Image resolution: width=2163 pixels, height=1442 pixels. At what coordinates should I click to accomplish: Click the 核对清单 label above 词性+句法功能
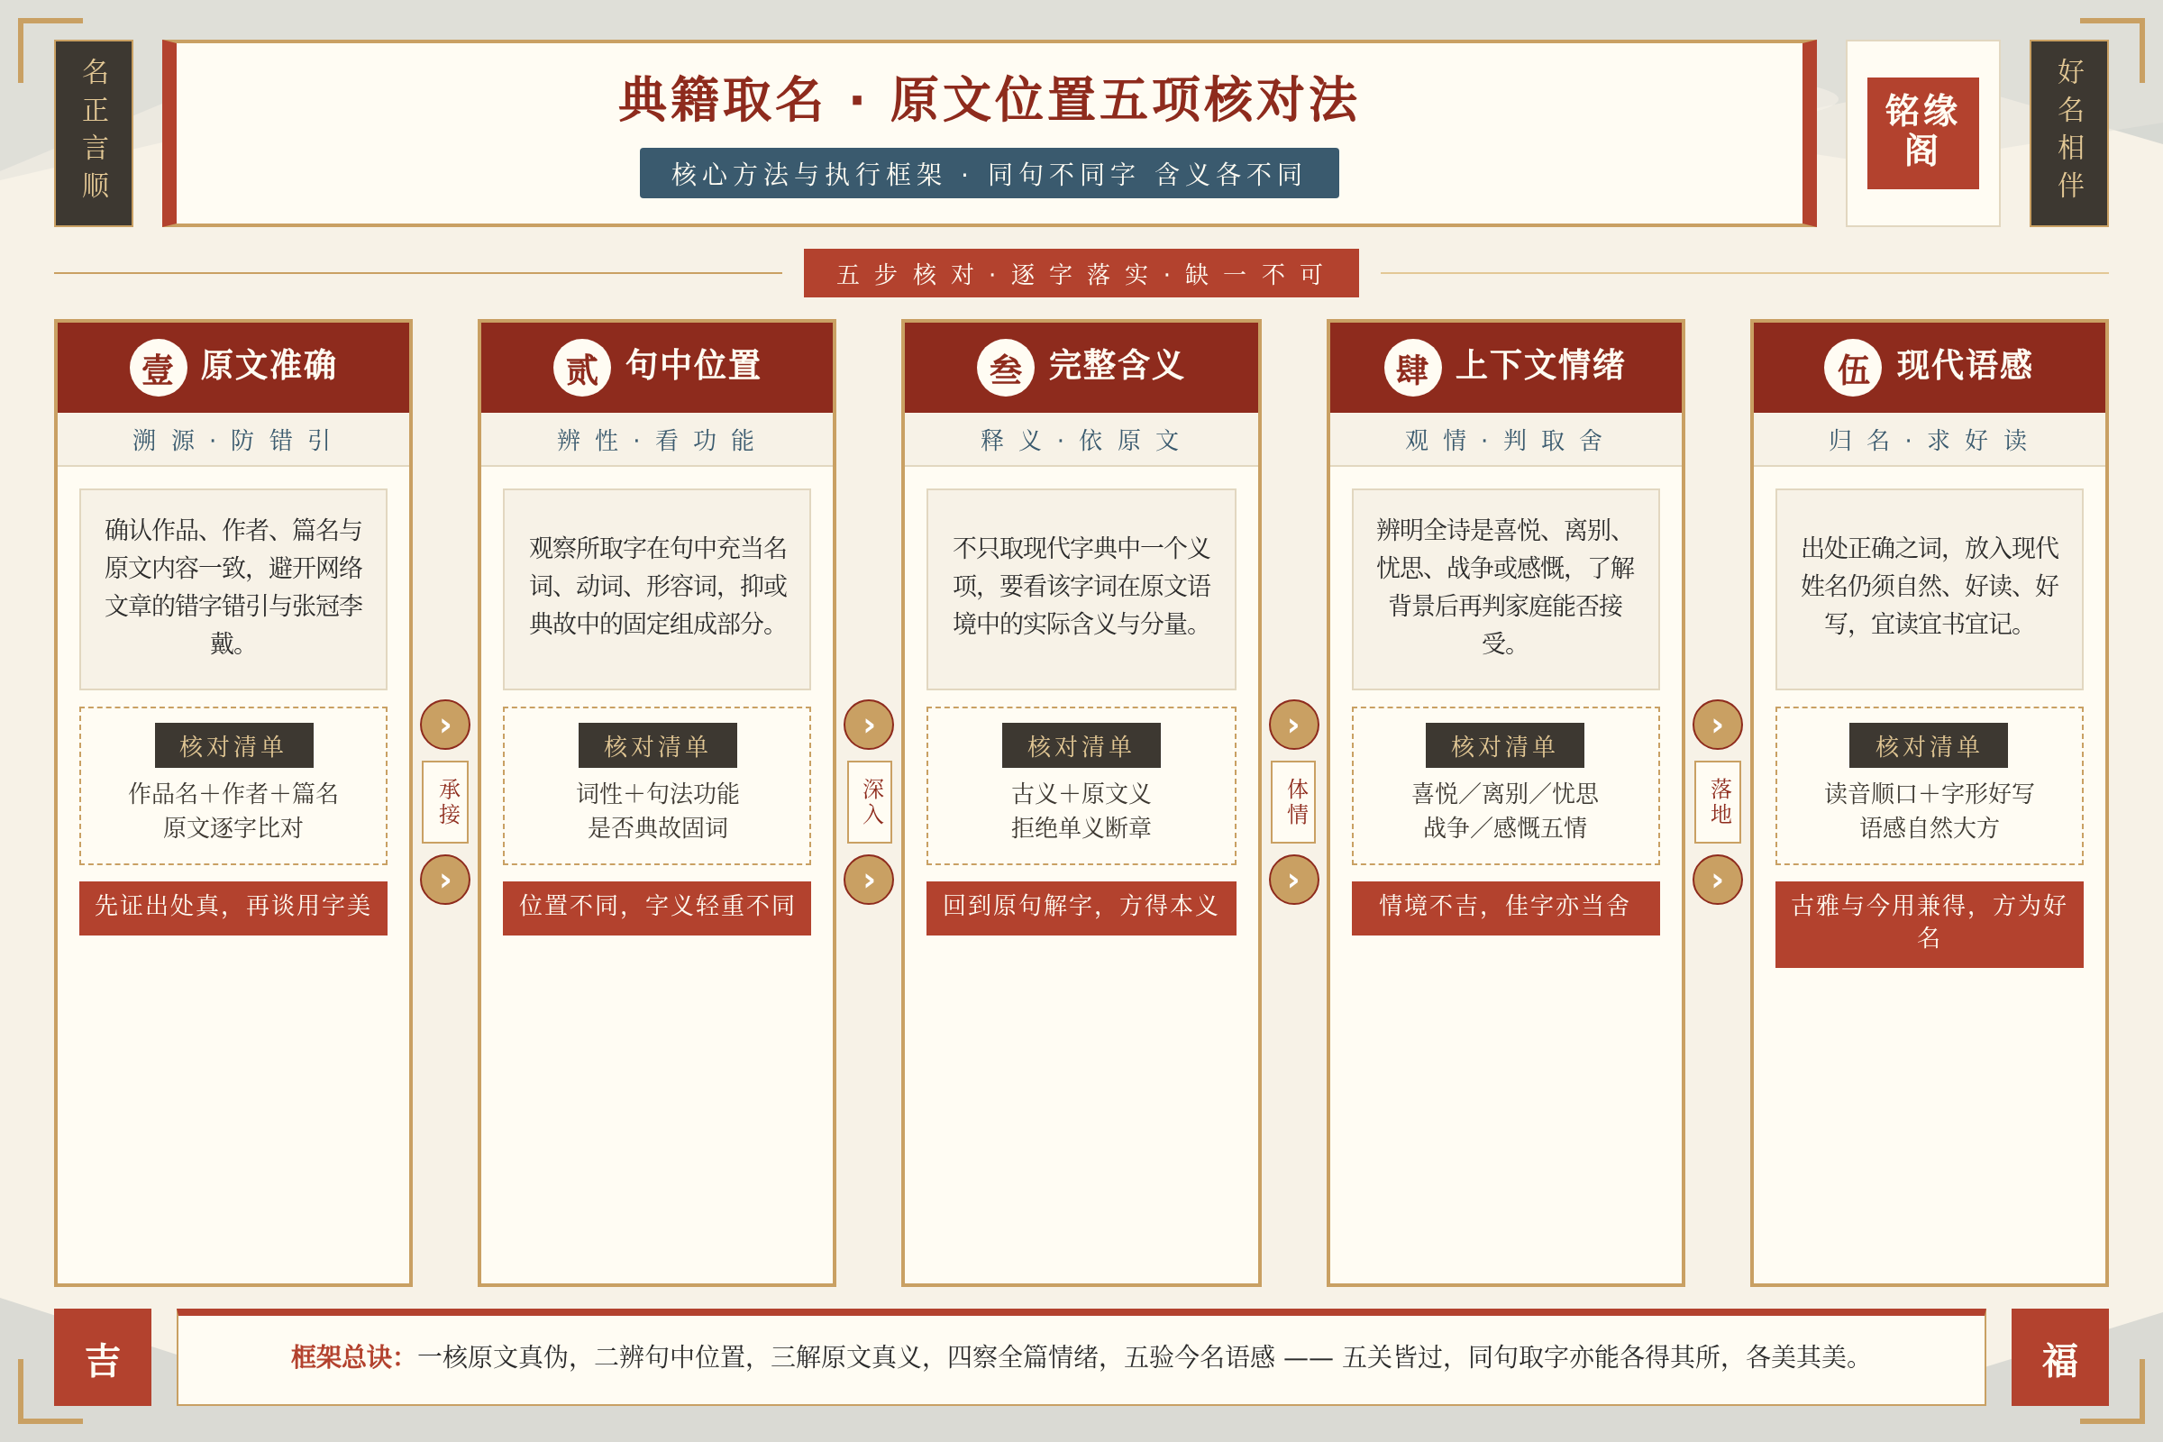658,745
